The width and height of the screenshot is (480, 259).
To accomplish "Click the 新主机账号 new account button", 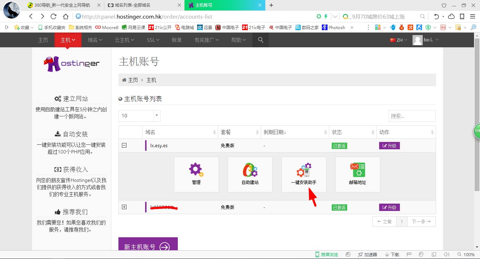I will pos(148,246).
